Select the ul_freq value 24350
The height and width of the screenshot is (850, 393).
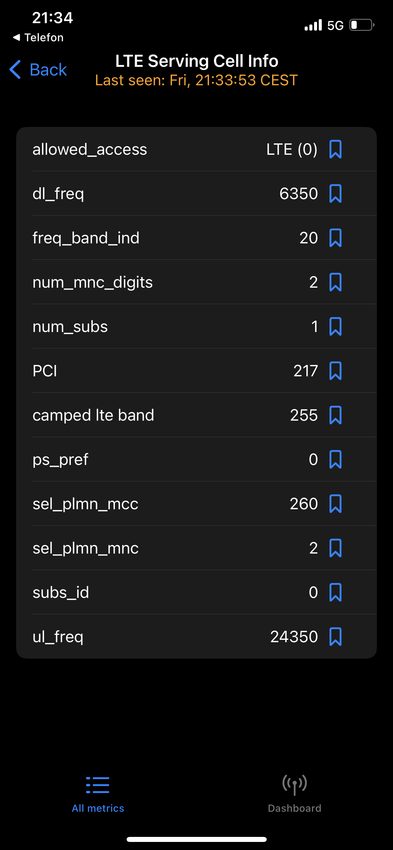(294, 637)
